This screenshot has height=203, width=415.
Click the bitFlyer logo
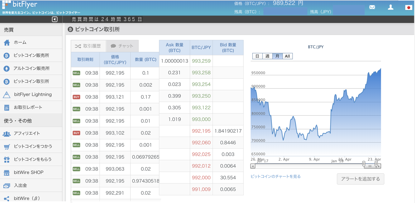tap(19, 4)
